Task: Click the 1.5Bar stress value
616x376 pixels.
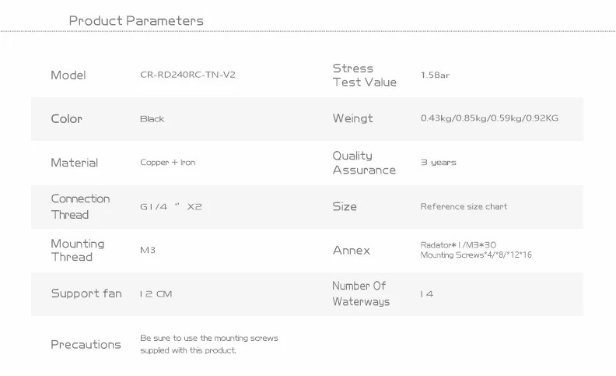Action: (x=435, y=75)
